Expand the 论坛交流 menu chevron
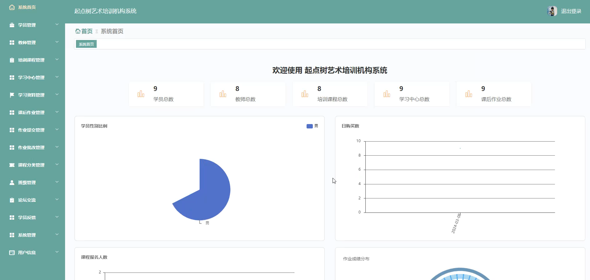 click(x=57, y=199)
